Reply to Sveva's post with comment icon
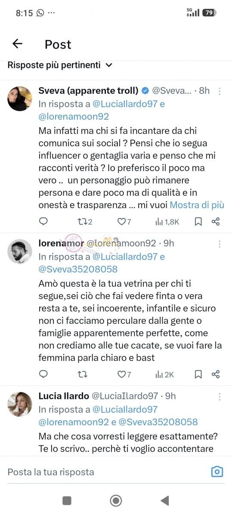 (x=43, y=221)
